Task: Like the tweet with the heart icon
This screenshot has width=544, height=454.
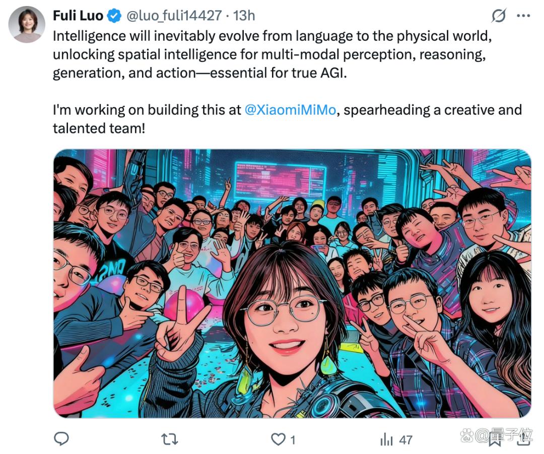Action: [x=278, y=439]
